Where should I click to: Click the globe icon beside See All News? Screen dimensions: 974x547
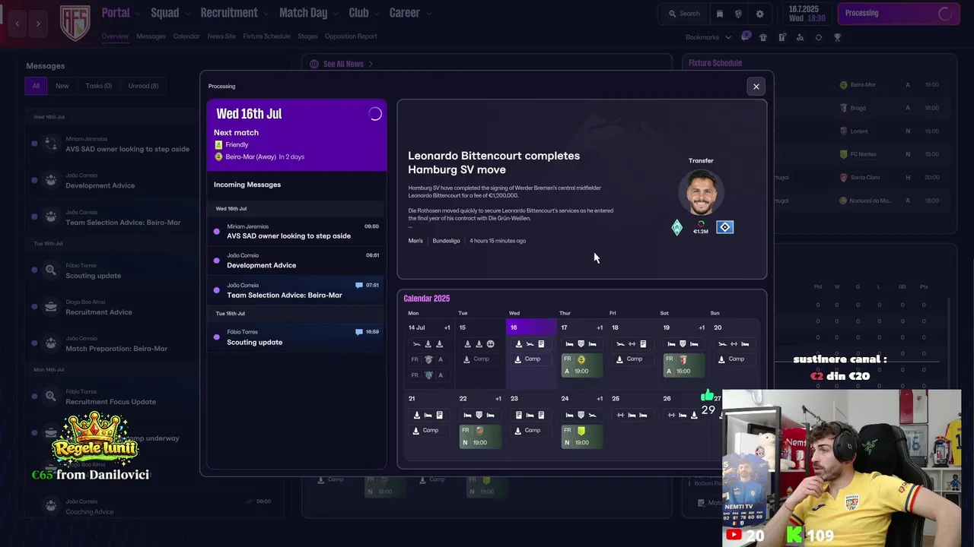(314, 64)
